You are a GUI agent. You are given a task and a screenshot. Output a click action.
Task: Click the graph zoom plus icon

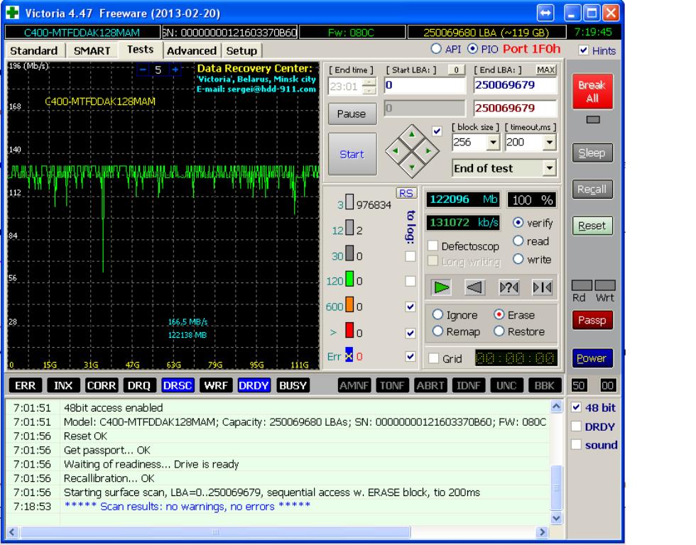click(x=176, y=70)
